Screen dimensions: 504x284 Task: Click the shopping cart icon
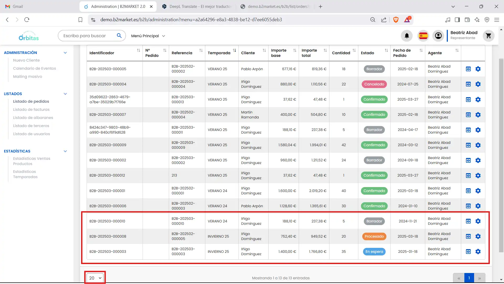[x=488, y=36]
